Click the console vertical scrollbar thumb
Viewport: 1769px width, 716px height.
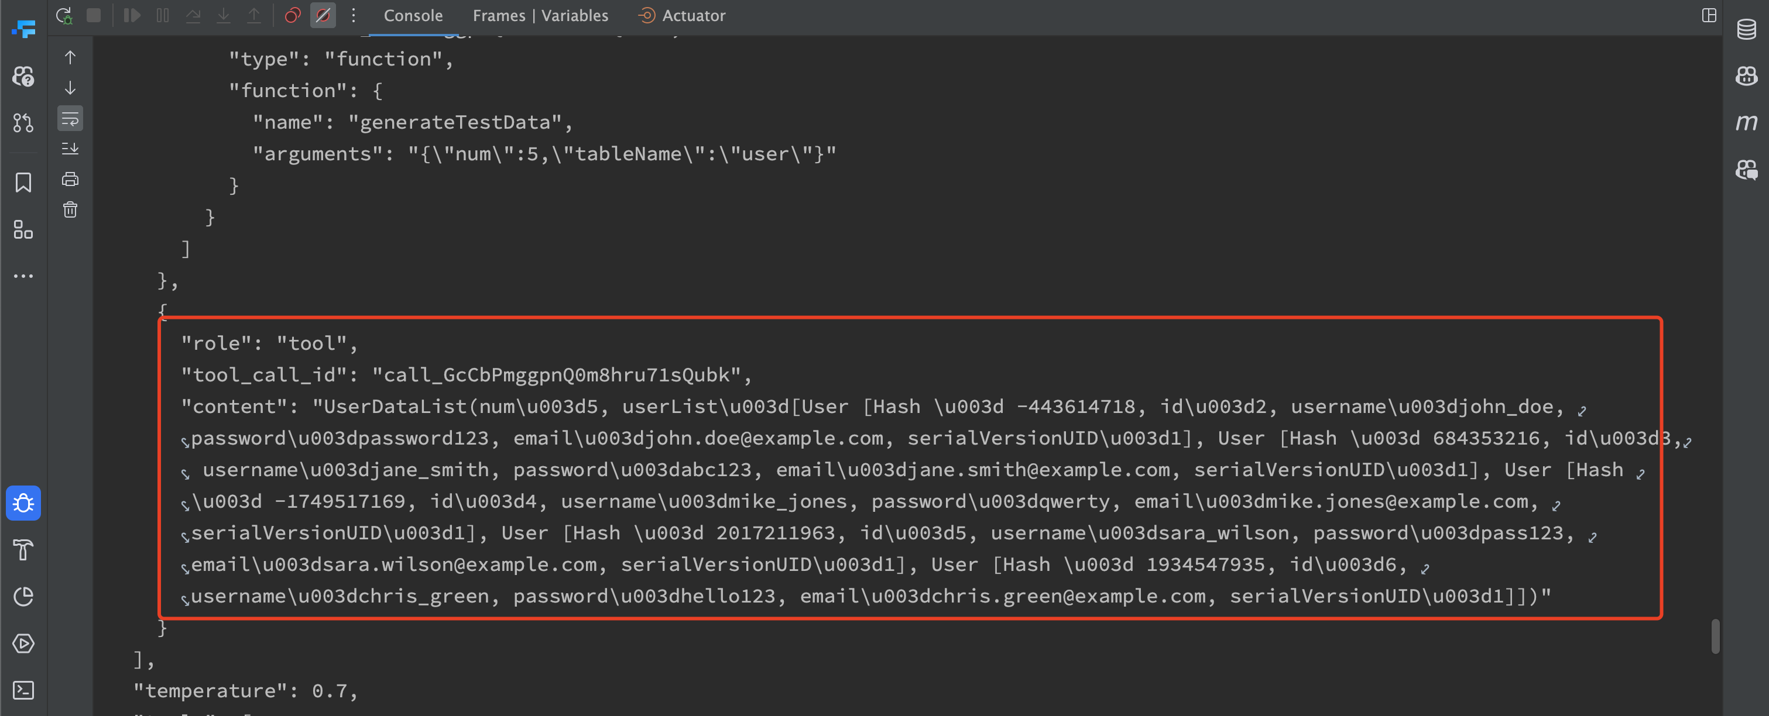click(x=1715, y=636)
